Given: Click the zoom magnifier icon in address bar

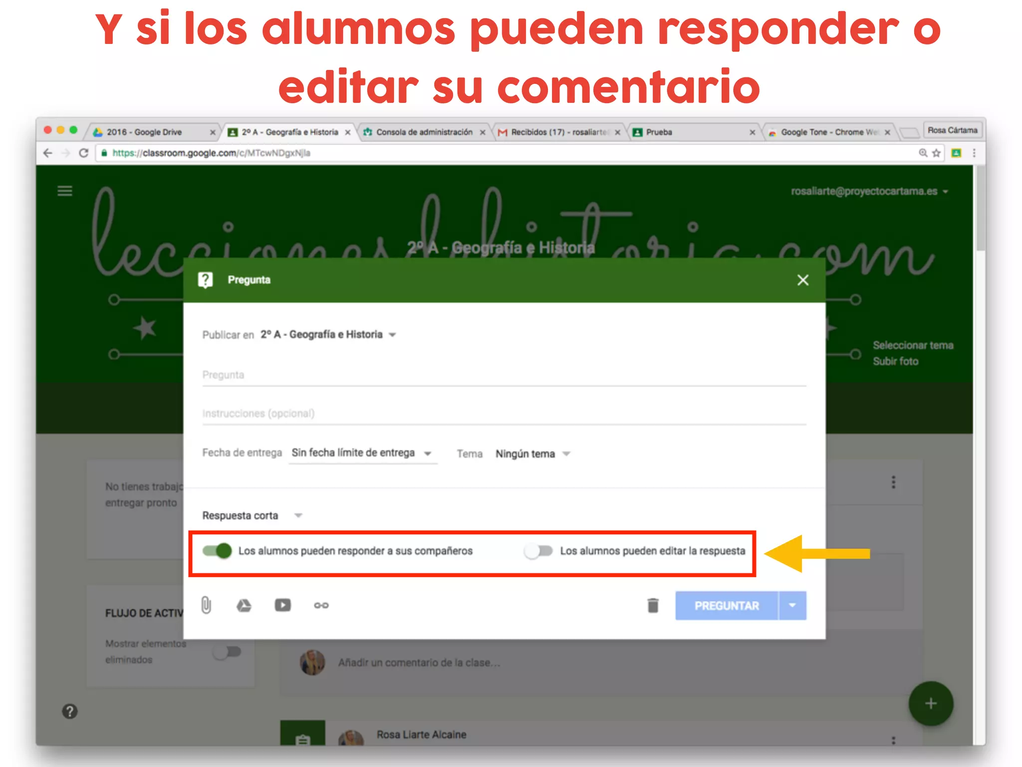Looking at the screenshot, I should [923, 153].
